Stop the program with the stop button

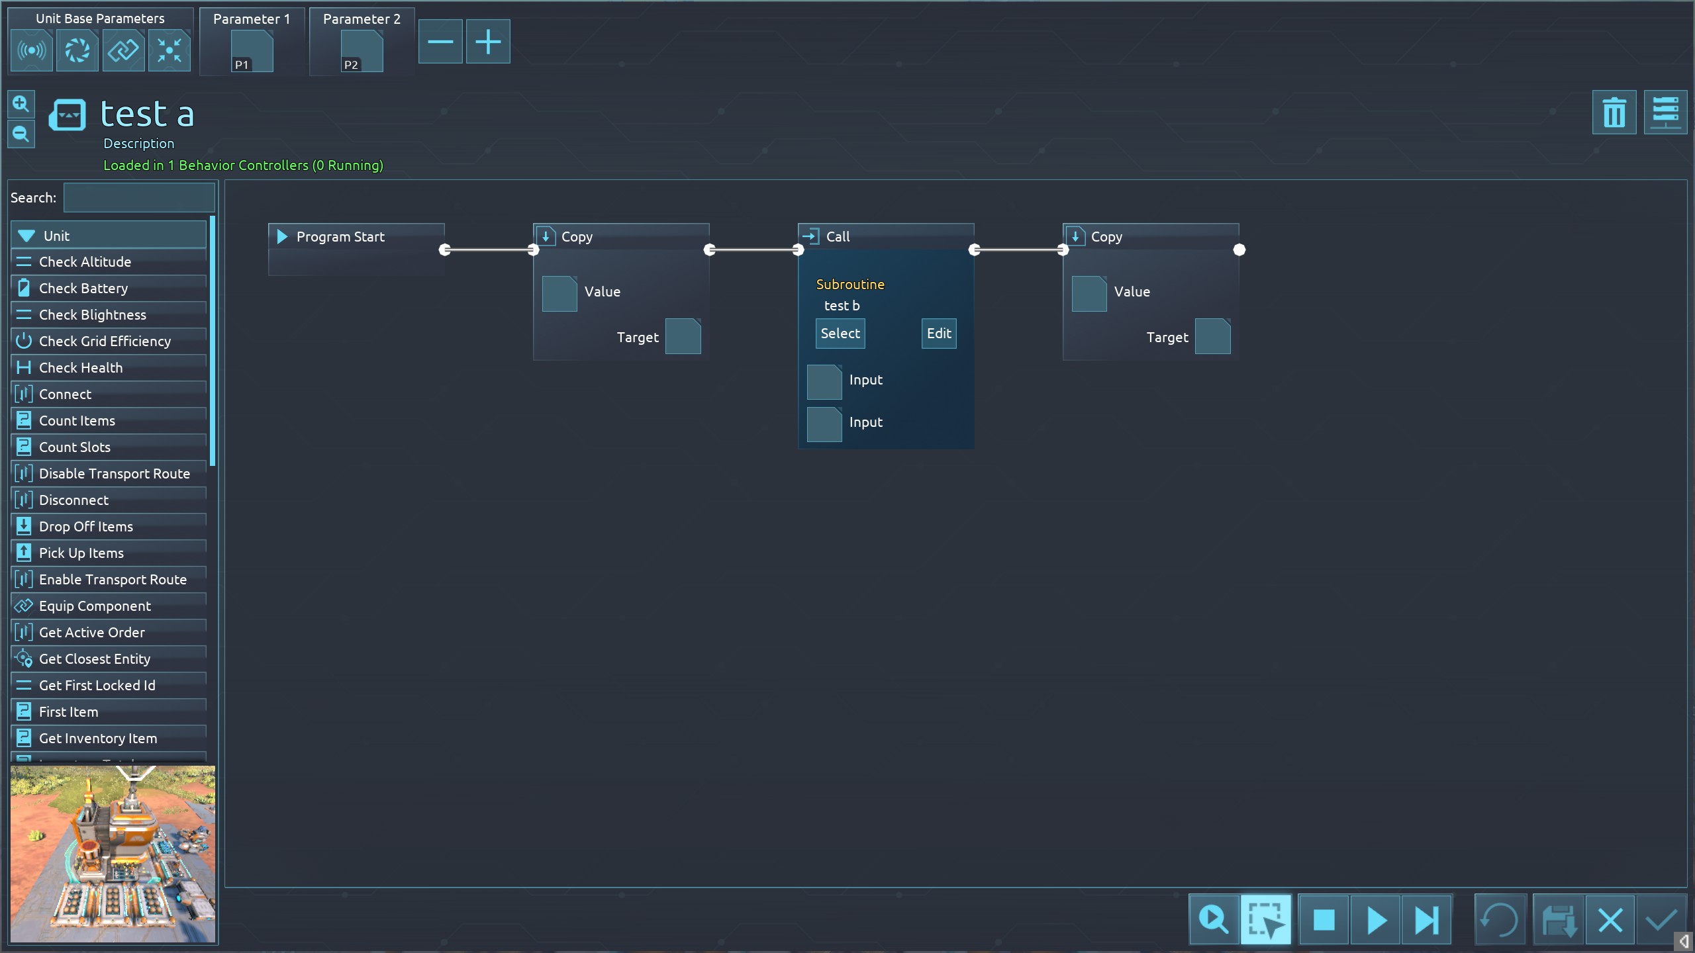pyautogui.click(x=1324, y=920)
